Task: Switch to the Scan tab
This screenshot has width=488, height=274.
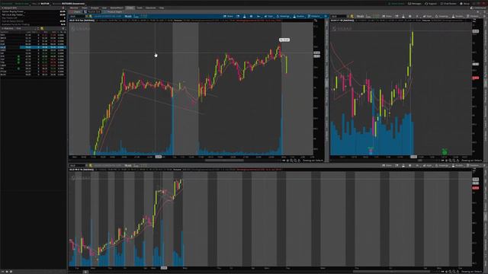Action: [x=104, y=8]
